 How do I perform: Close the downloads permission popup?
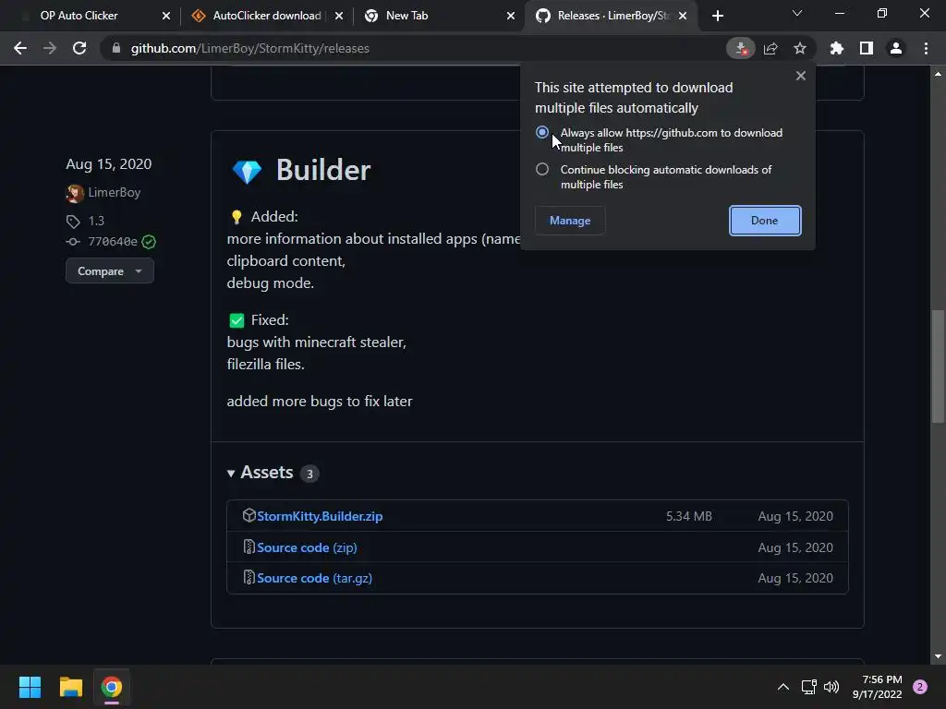(801, 76)
